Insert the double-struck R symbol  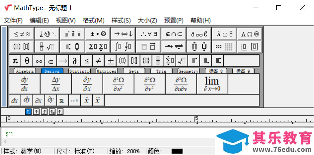tap(63, 100)
